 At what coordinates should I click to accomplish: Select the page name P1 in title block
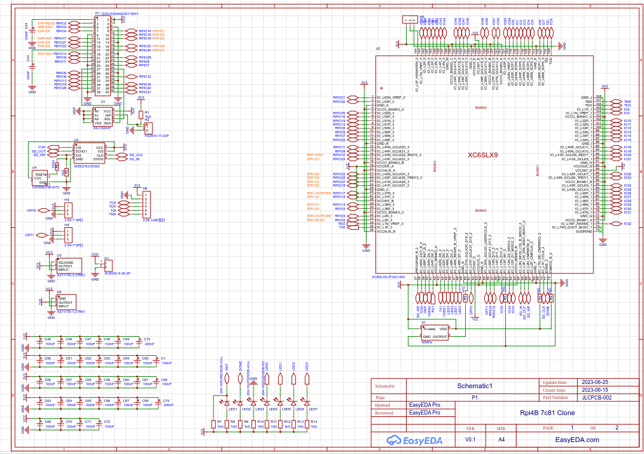[x=474, y=397]
